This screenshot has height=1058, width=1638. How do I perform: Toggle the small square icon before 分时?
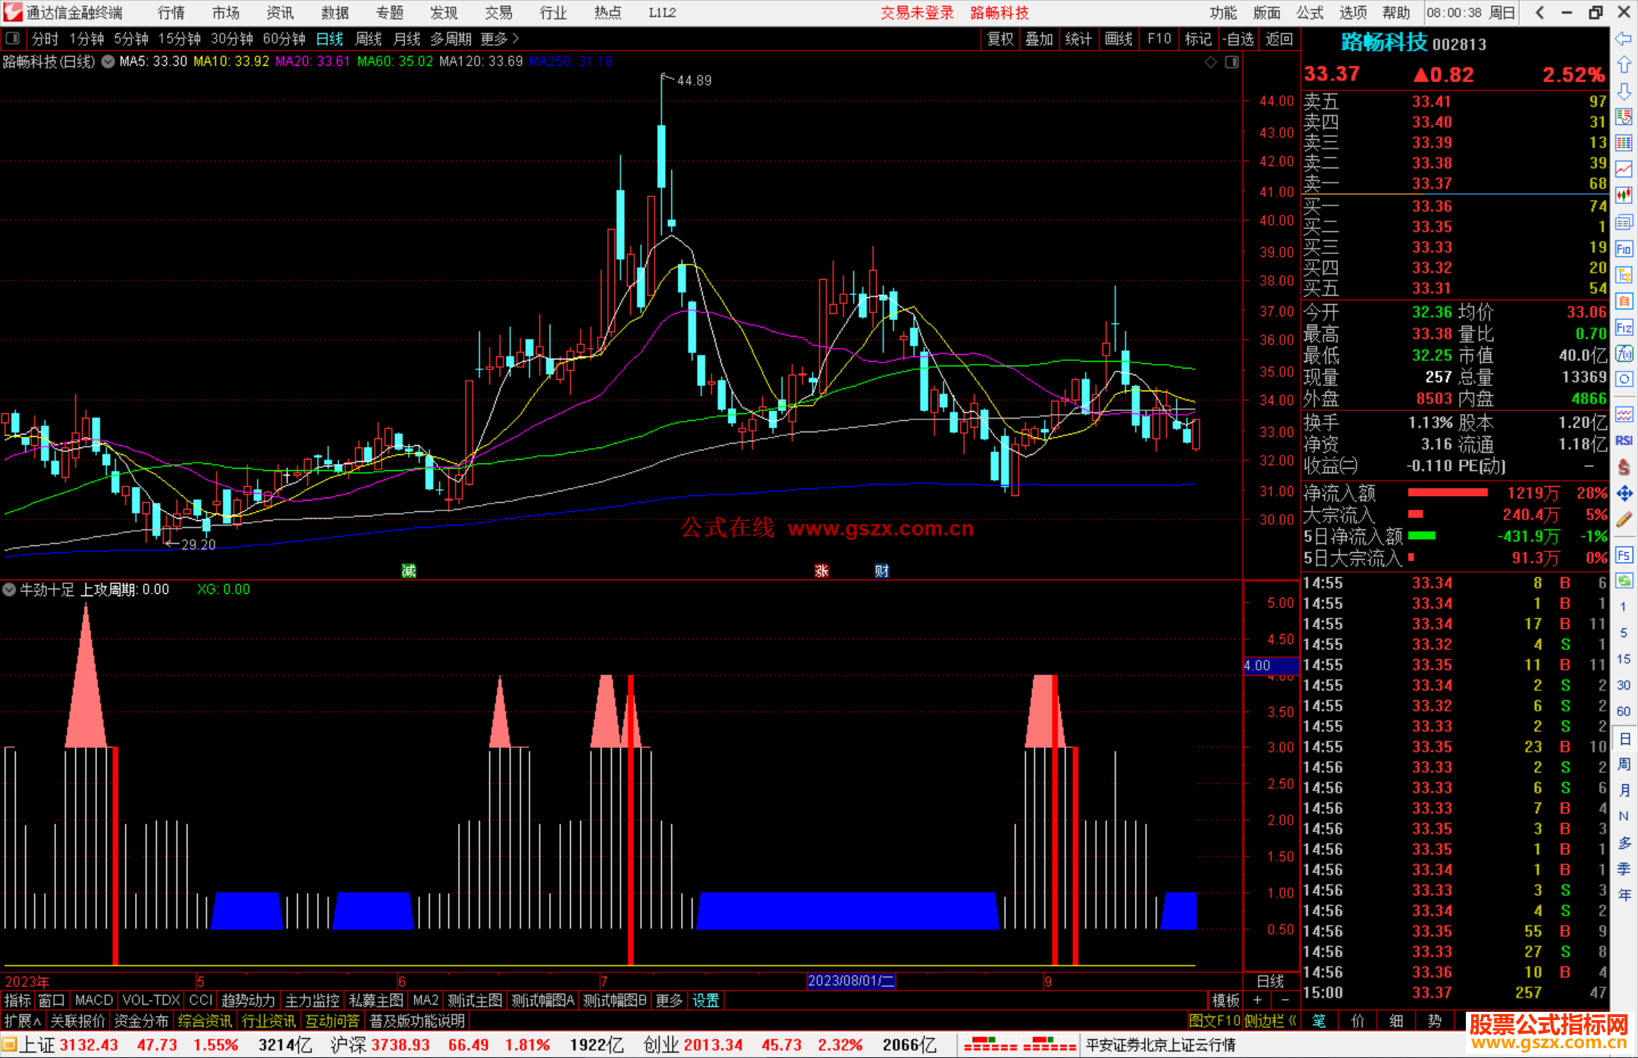pyautogui.click(x=12, y=38)
